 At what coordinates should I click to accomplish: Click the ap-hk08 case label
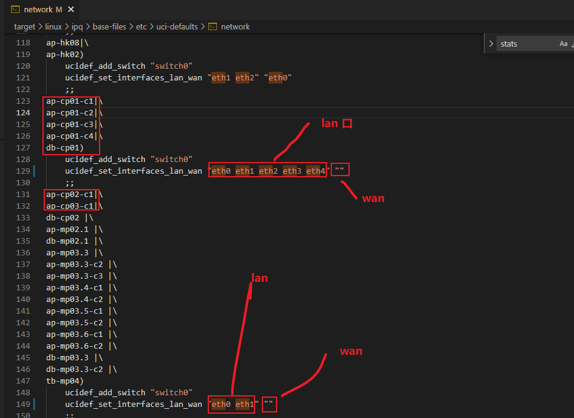coord(63,43)
